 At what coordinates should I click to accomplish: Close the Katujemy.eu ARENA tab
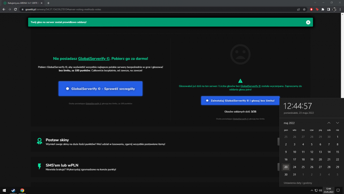pyautogui.click(x=42, y=3)
